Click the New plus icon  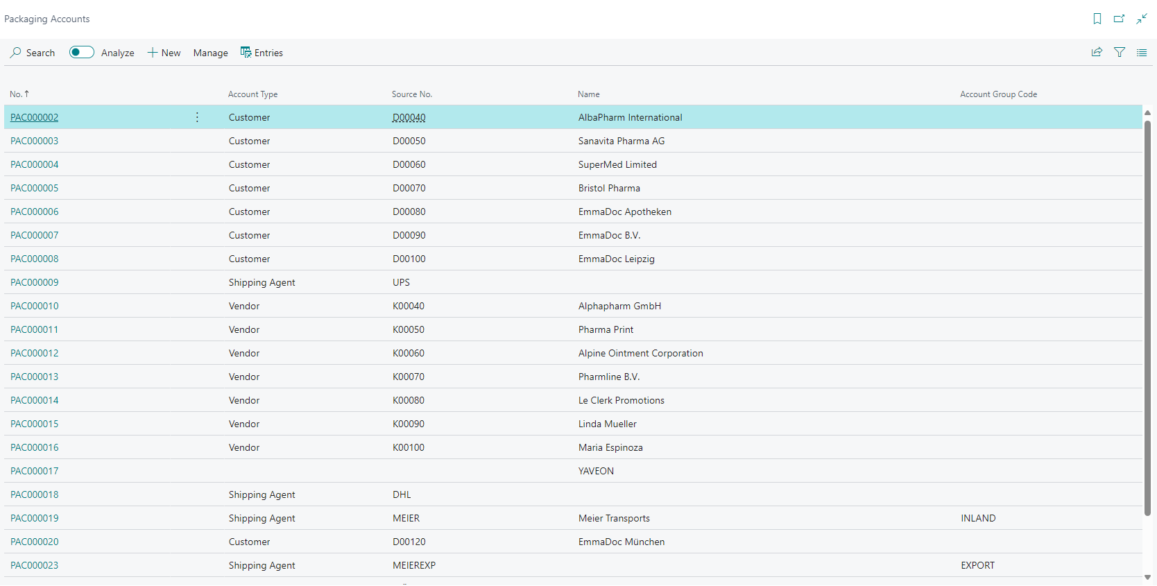coord(153,53)
